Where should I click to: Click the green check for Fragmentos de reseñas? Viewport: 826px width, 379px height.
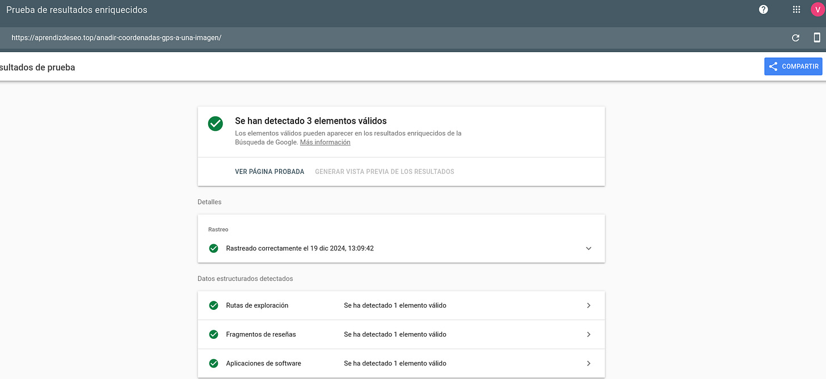click(214, 334)
